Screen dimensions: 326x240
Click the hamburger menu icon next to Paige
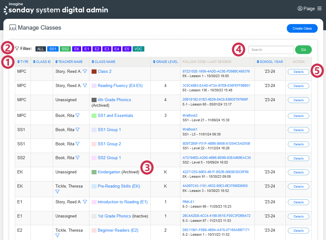[320, 9]
